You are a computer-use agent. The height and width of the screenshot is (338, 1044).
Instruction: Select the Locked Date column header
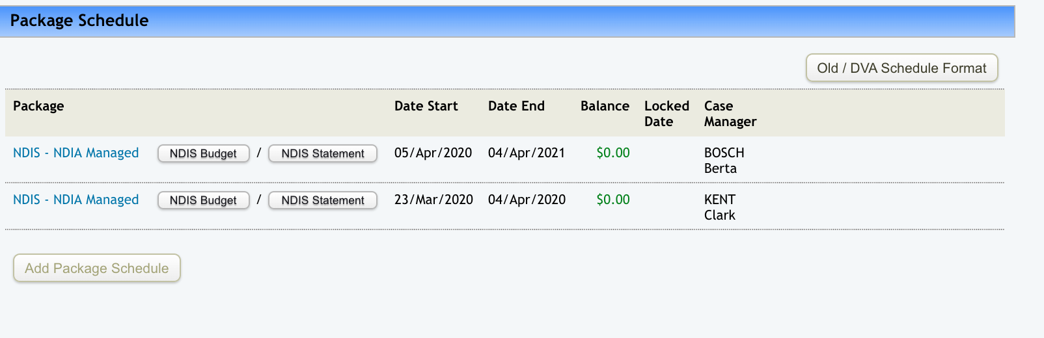coord(666,114)
